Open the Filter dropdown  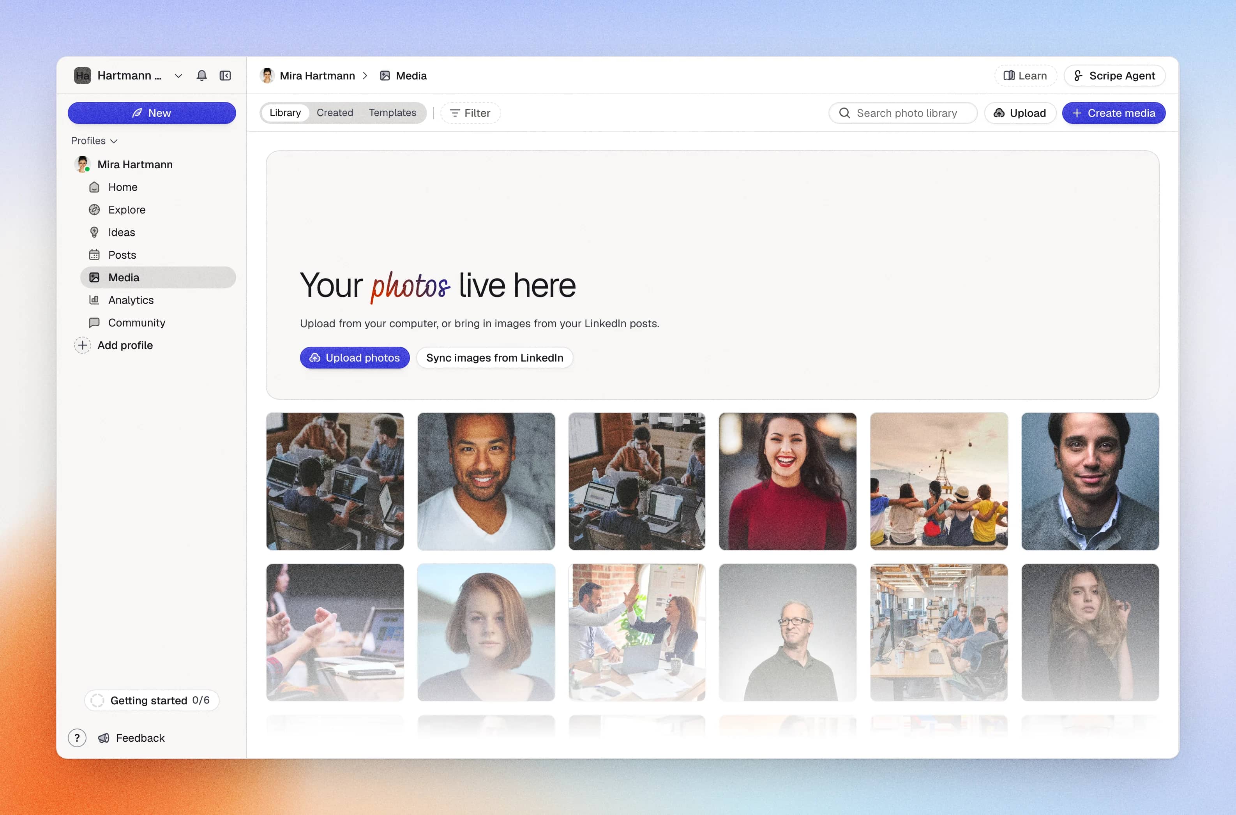point(470,113)
